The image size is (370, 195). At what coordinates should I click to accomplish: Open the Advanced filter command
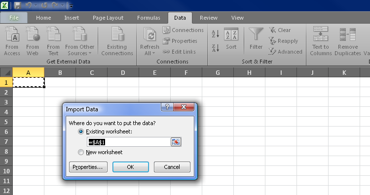(x=286, y=52)
